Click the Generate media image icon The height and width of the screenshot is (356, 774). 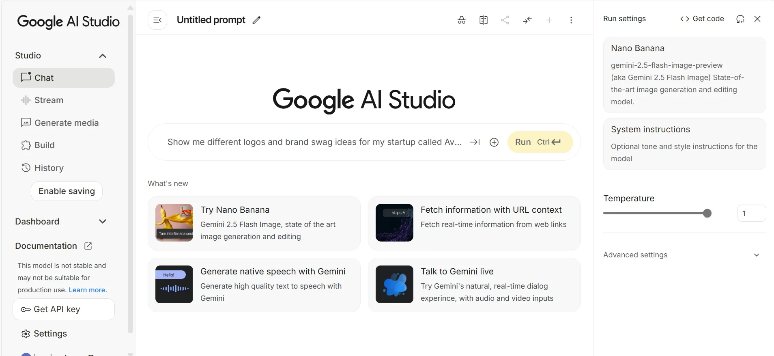(26, 123)
